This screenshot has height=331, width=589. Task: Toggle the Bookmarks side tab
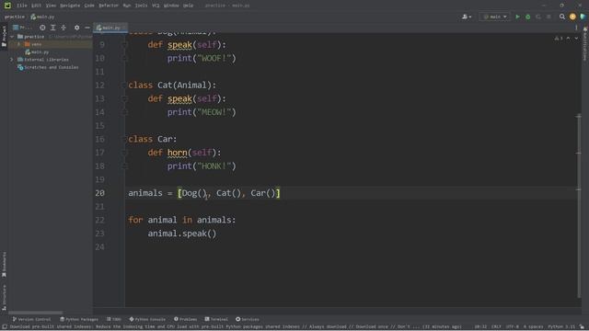coord(4,264)
